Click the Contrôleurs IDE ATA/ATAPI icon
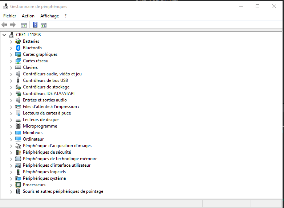Image resolution: width=284 pixels, height=208 pixels. (x=18, y=93)
